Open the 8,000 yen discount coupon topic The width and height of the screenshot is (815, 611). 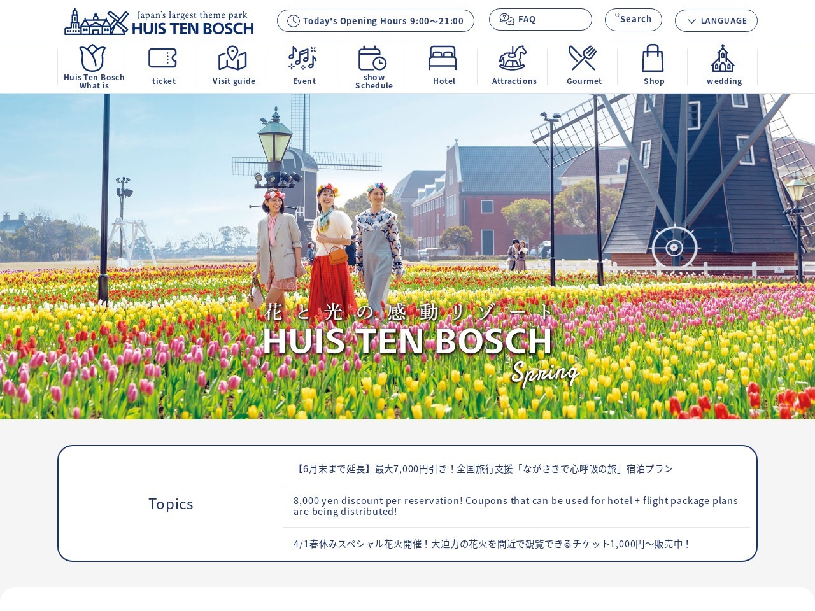(516, 506)
